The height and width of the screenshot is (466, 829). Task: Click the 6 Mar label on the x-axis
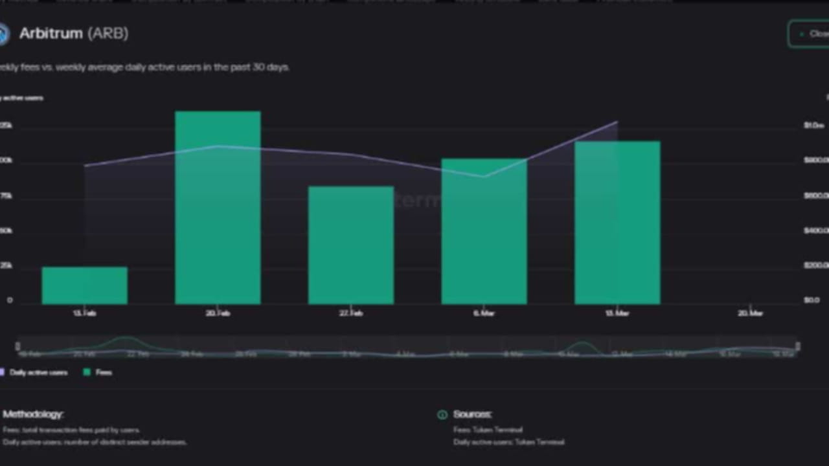[x=484, y=313]
